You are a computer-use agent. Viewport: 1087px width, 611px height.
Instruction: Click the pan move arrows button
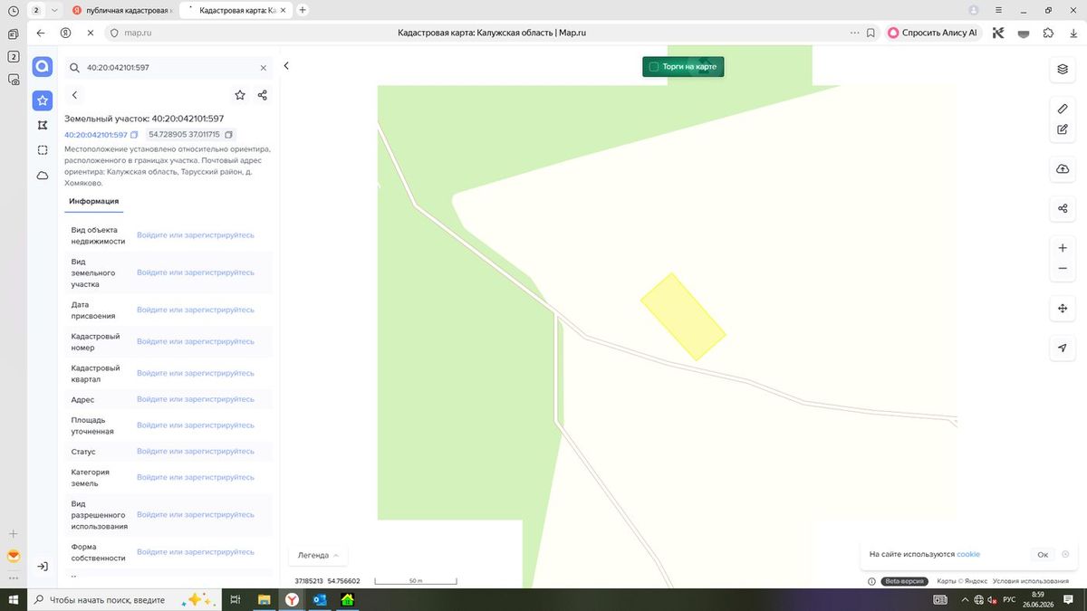coord(1063,309)
